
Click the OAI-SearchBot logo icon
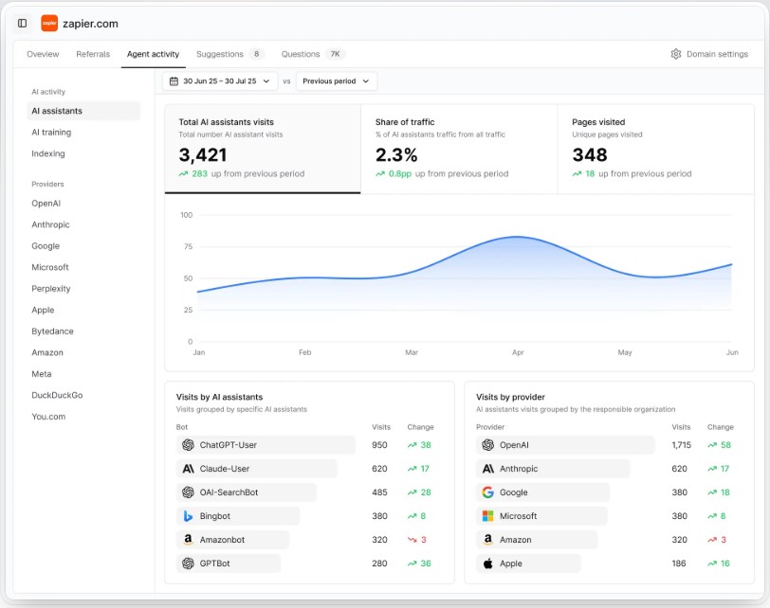[x=188, y=492]
